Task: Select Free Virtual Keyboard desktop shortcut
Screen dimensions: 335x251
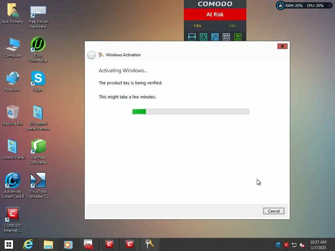Action: (x=38, y=17)
